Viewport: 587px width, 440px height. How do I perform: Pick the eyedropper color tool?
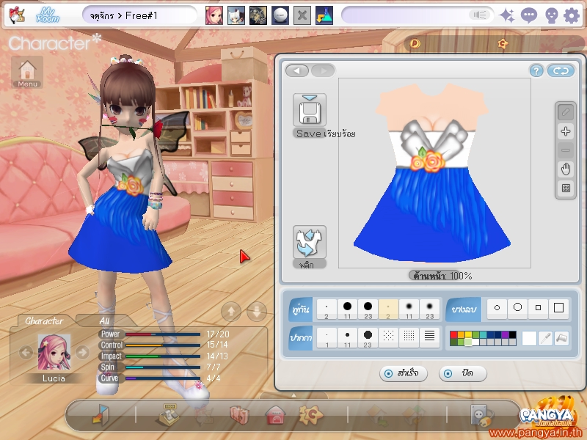[x=545, y=338]
